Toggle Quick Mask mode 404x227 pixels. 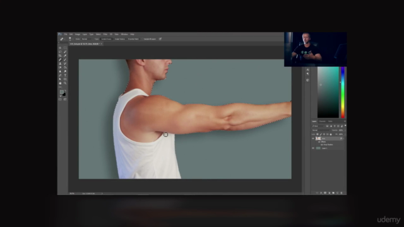click(60, 99)
